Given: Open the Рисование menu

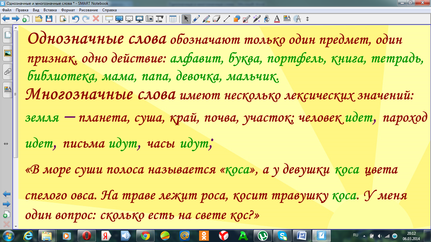Looking at the screenshot, I should click(x=89, y=10).
